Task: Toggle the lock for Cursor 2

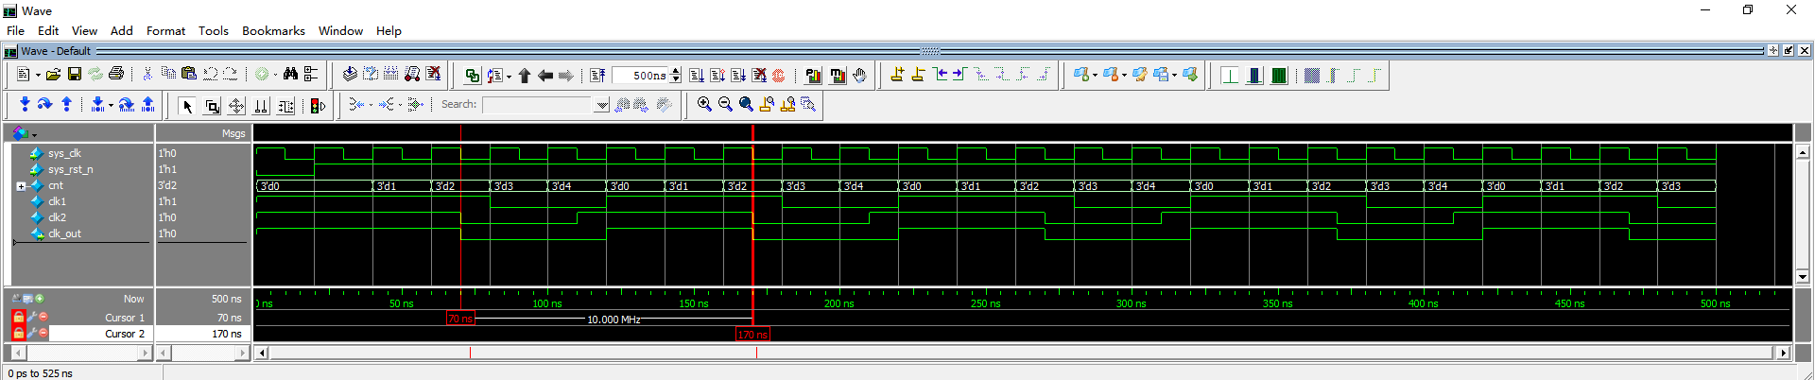Action: (x=18, y=334)
